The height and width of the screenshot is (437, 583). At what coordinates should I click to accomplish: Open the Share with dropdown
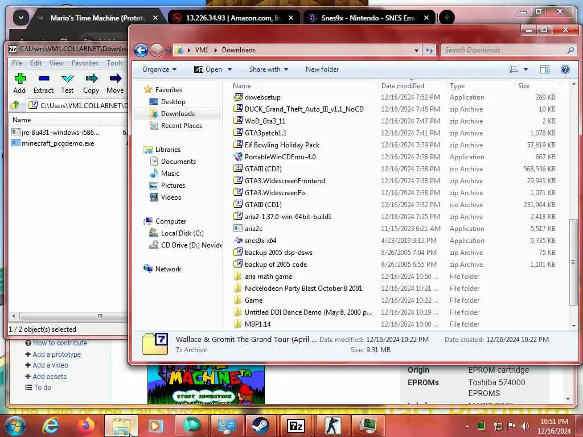coord(269,69)
